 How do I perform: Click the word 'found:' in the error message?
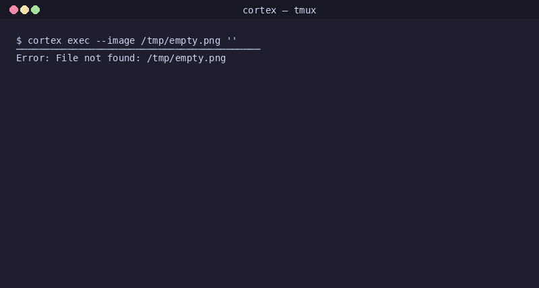tap(124, 58)
